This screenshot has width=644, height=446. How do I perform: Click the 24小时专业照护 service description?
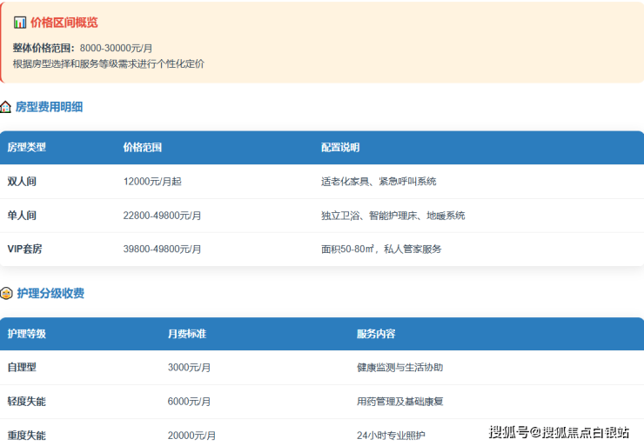click(392, 435)
